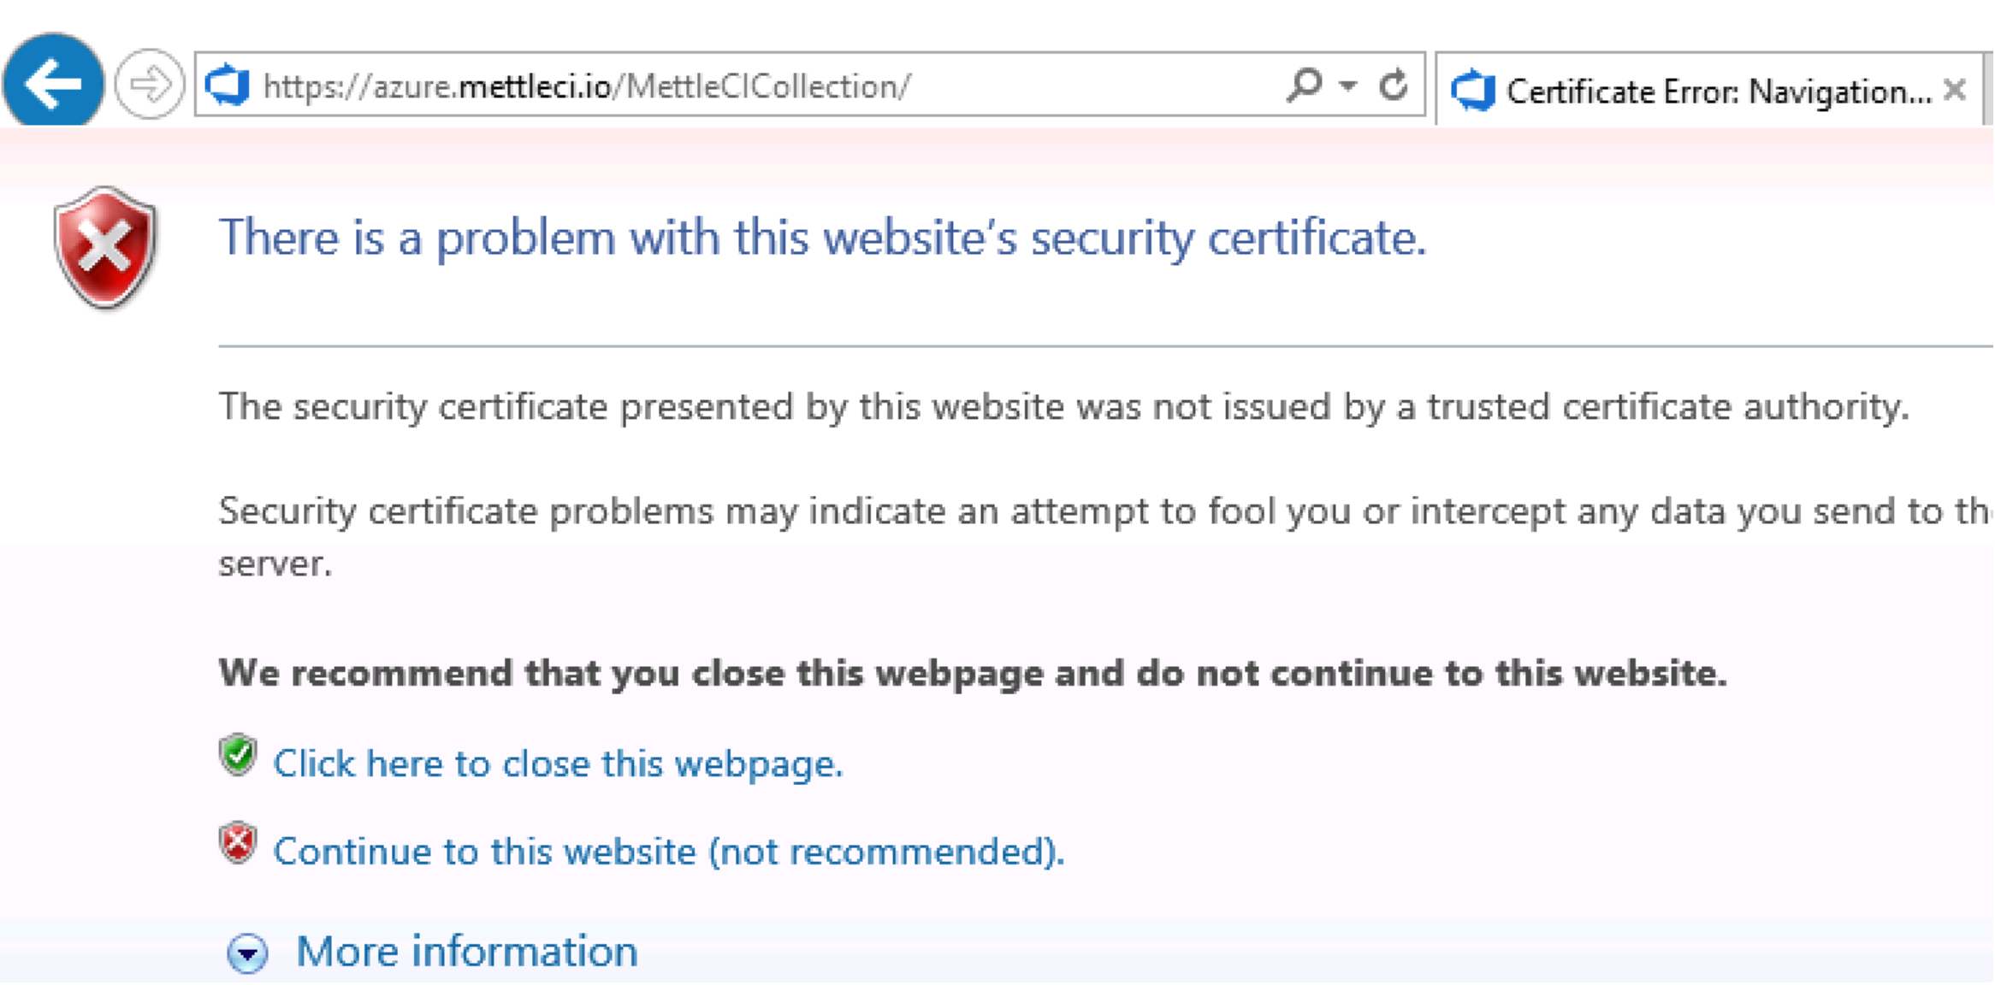Close the Certificate Error tab
Screen dimensions: 1995x985
(x=1956, y=89)
